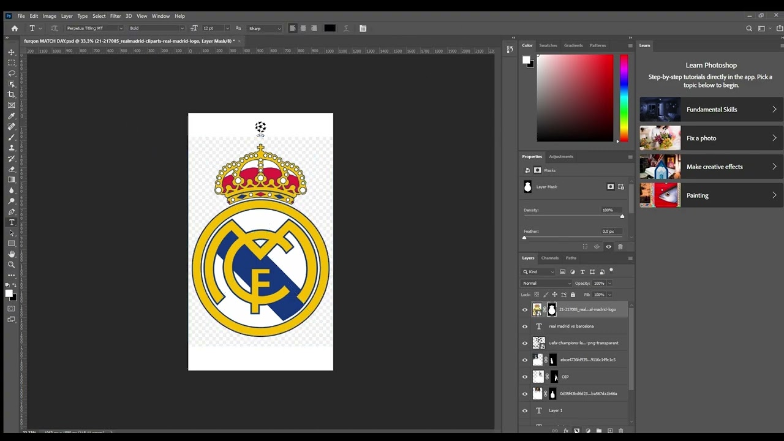This screenshot has height=441, width=784.
Task: Add a vector mask in Properties panel
Action: [x=621, y=187]
